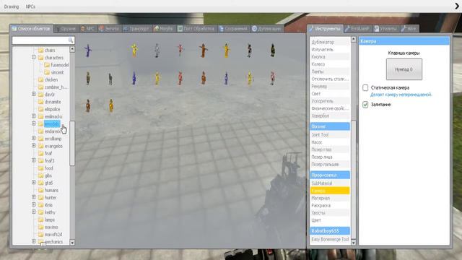Switch to the Сохранения tab
This screenshot has height=260, width=462.
point(234,29)
